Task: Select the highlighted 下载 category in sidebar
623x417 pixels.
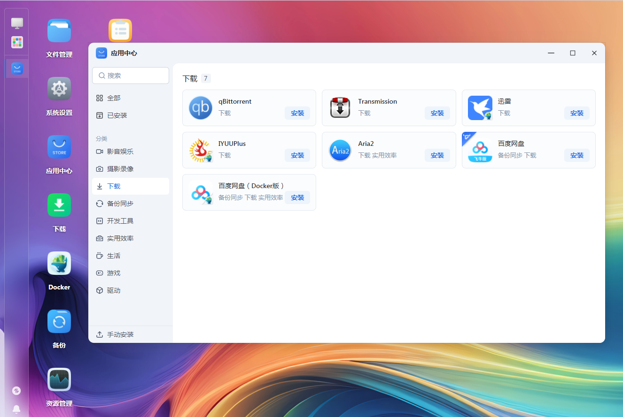Action: pyautogui.click(x=131, y=186)
